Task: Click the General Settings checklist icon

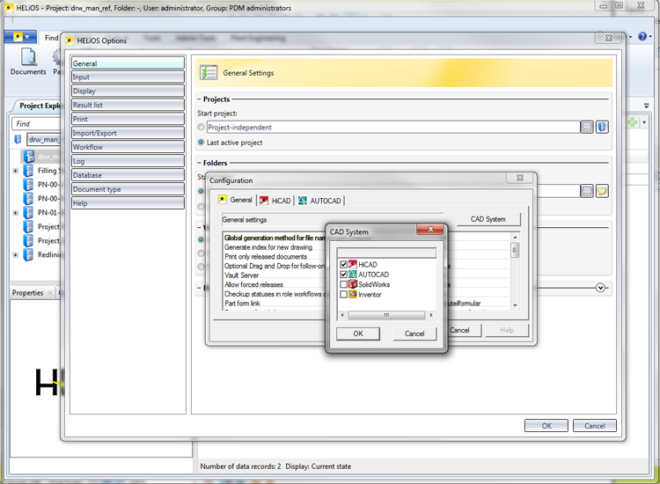Action: [x=209, y=73]
